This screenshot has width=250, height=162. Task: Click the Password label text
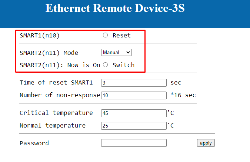(x=34, y=143)
